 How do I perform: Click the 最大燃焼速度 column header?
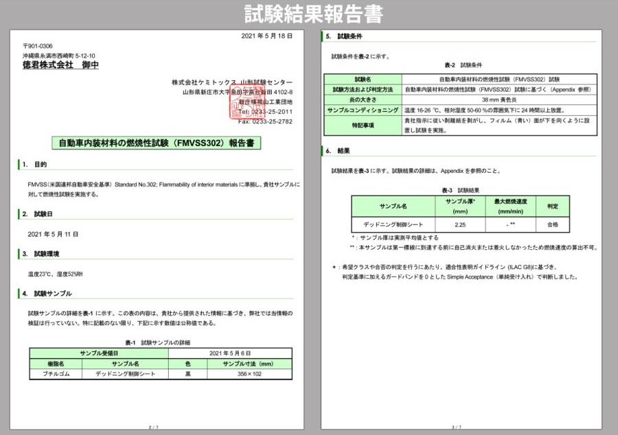(510, 206)
